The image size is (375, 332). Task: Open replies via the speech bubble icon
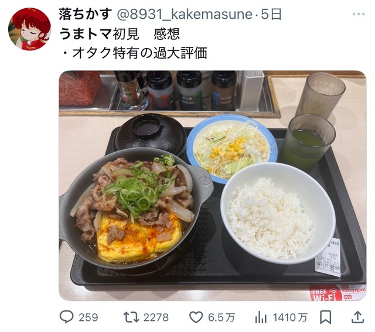(x=66, y=317)
